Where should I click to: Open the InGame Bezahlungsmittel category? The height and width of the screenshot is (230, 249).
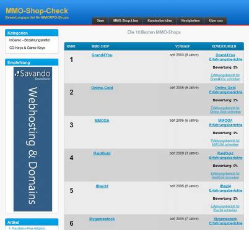(30, 40)
